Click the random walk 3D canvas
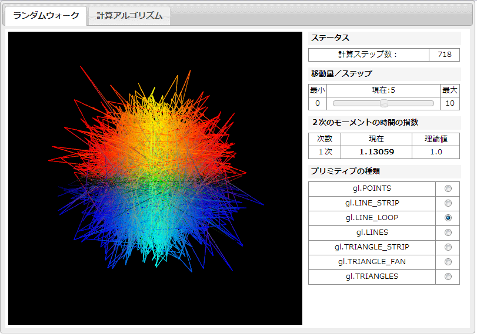The width and height of the screenshot is (477, 334). (x=155, y=178)
